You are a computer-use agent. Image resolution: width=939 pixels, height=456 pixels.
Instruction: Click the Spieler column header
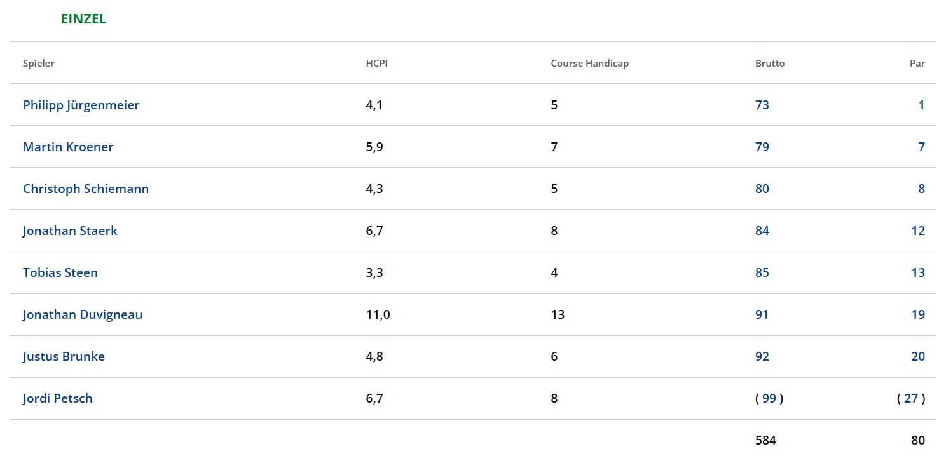point(39,63)
